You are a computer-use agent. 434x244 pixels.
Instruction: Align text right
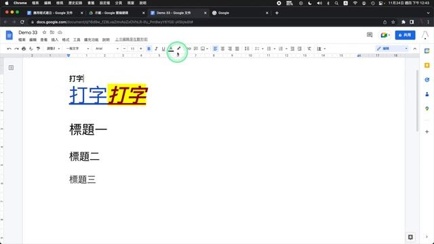click(230, 49)
